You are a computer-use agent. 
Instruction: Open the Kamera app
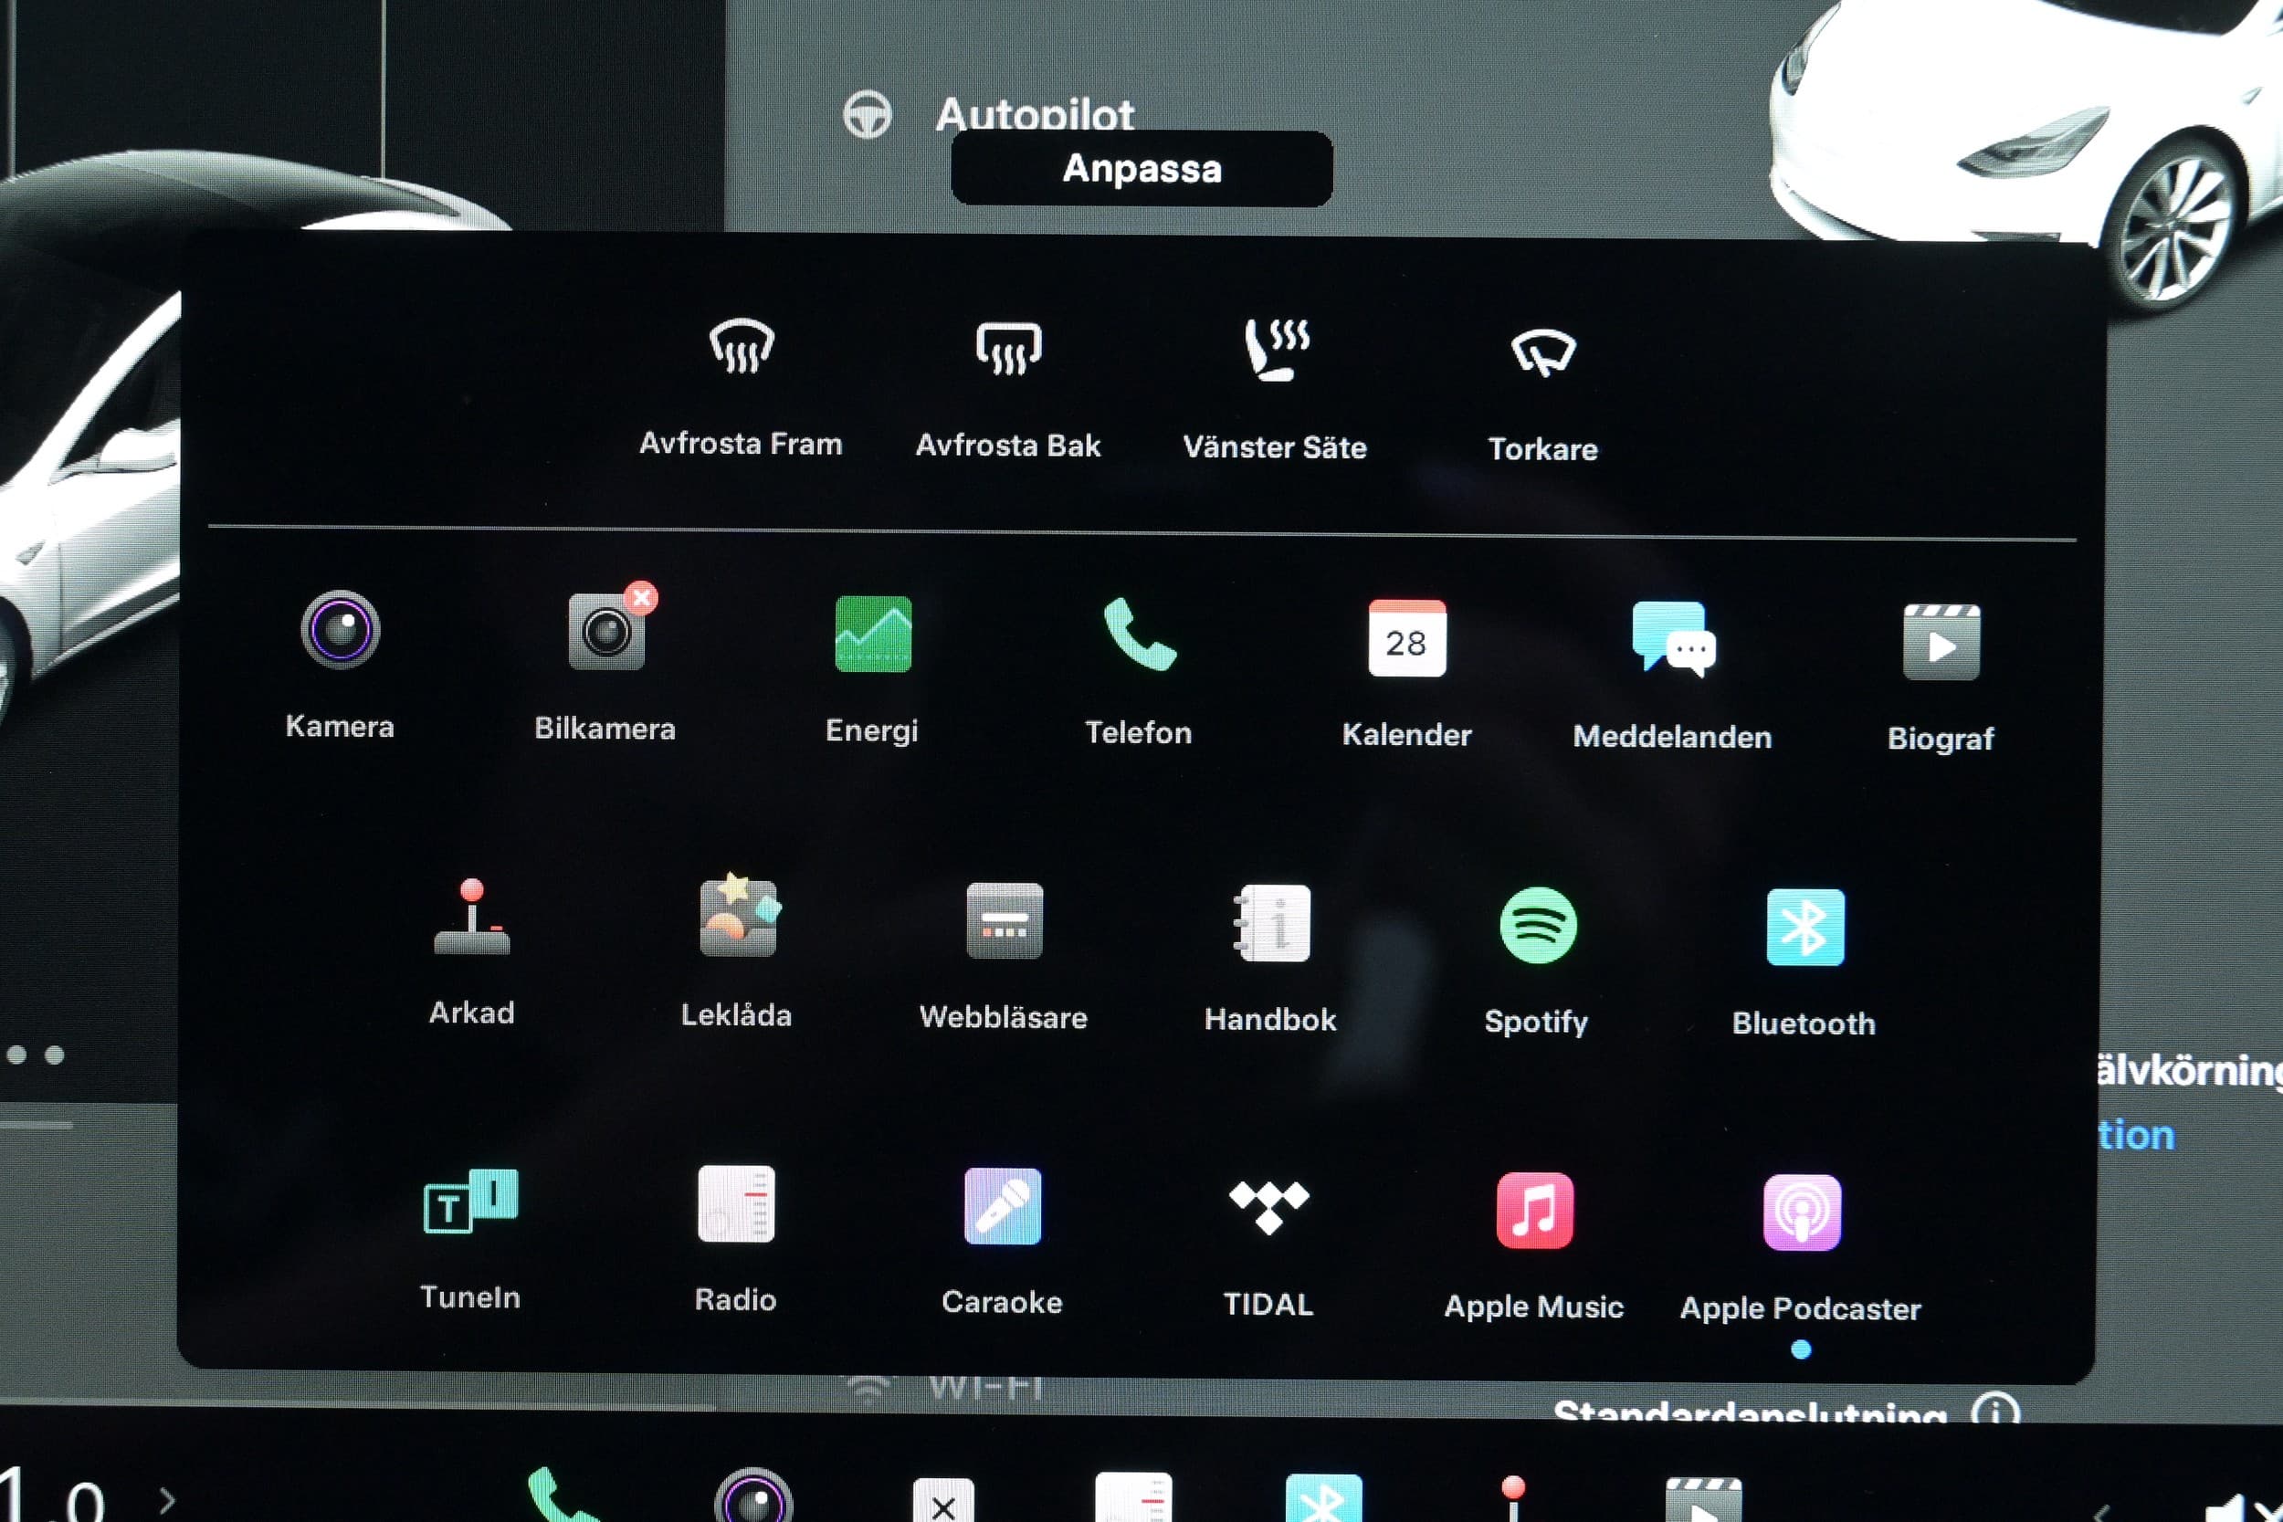click(340, 630)
